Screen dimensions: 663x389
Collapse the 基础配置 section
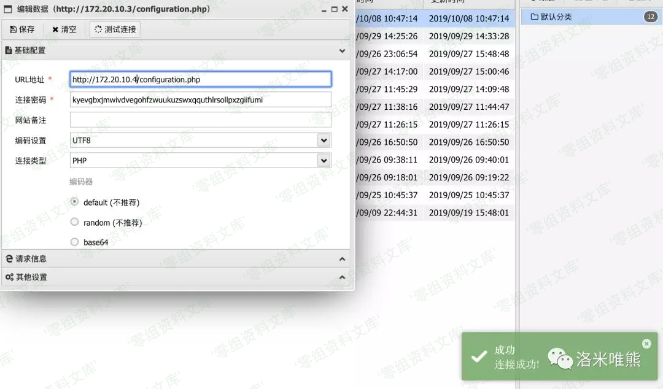(342, 50)
